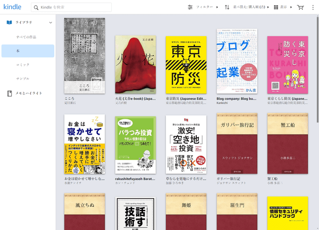Viewport: 319px width, 230px height.
Task: Select すべての作品 in sidebar
Action: point(27,37)
